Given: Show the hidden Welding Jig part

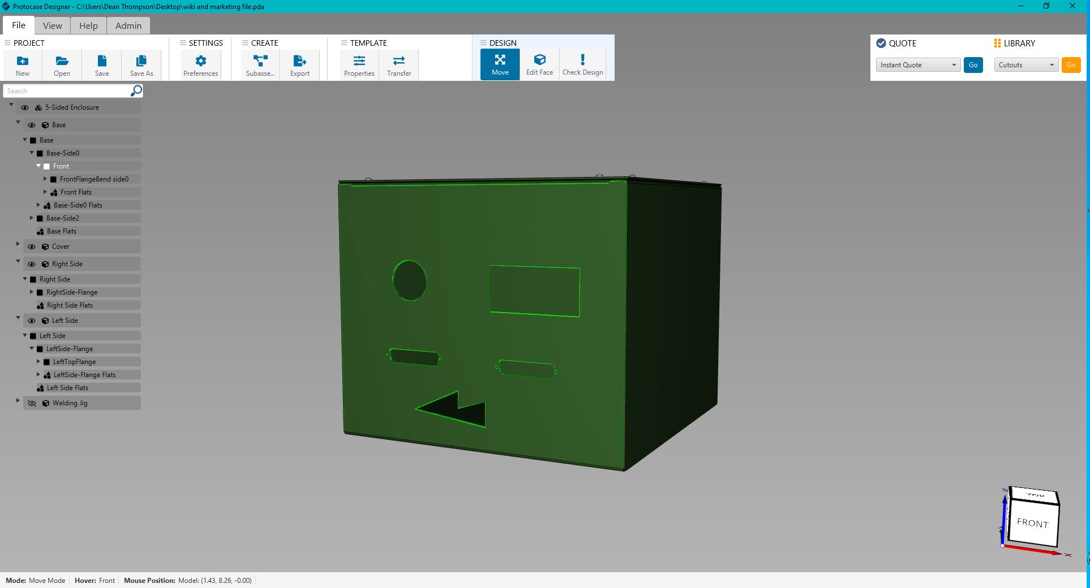Looking at the screenshot, I should tap(32, 403).
